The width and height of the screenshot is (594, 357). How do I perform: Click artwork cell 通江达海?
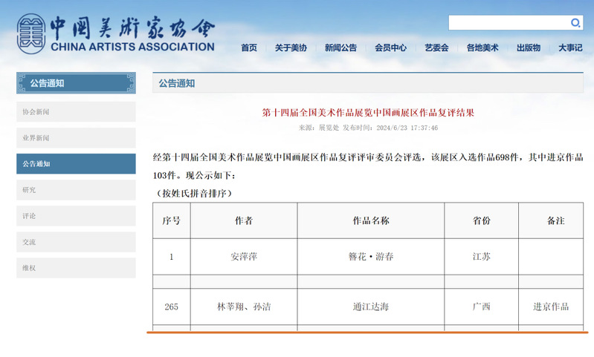[x=370, y=307]
